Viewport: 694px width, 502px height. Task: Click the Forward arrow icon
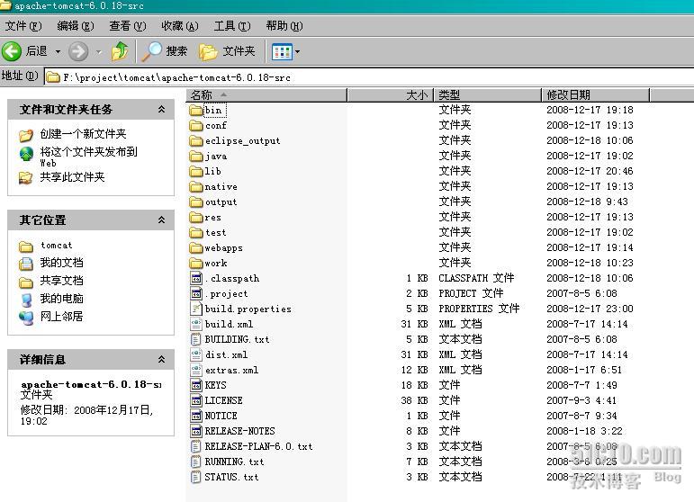tap(78, 51)
